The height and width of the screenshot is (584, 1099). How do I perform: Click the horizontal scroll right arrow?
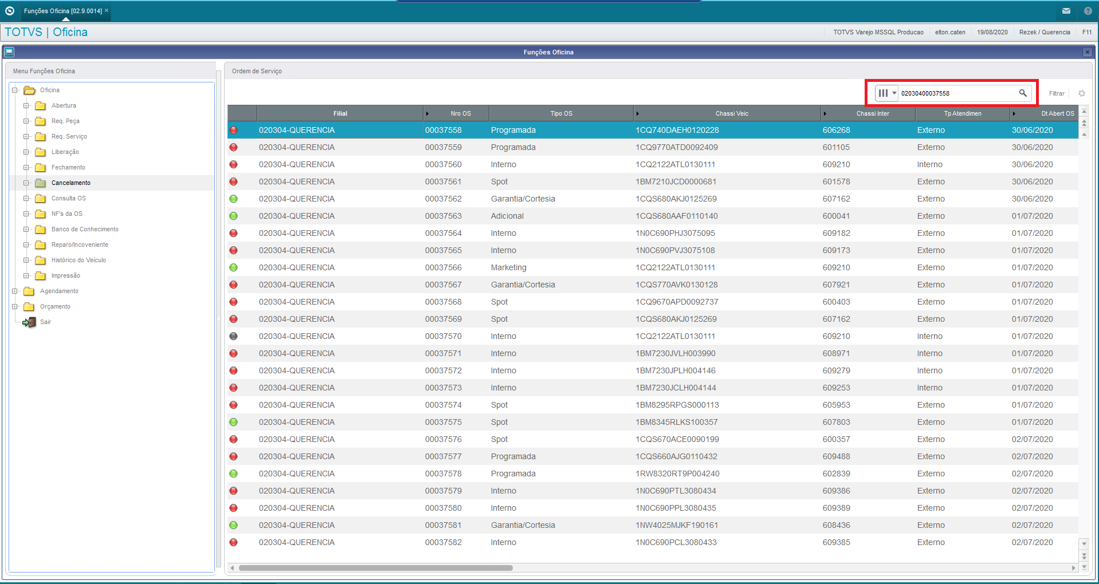pyautogui.click(x=1073, y=568)
